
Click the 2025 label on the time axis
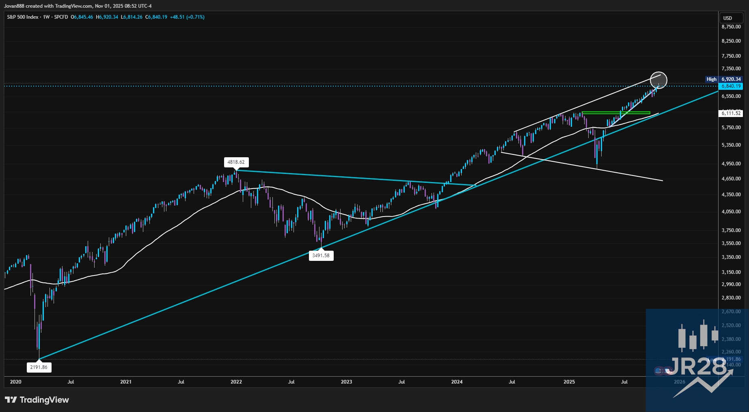coord(569,382)
